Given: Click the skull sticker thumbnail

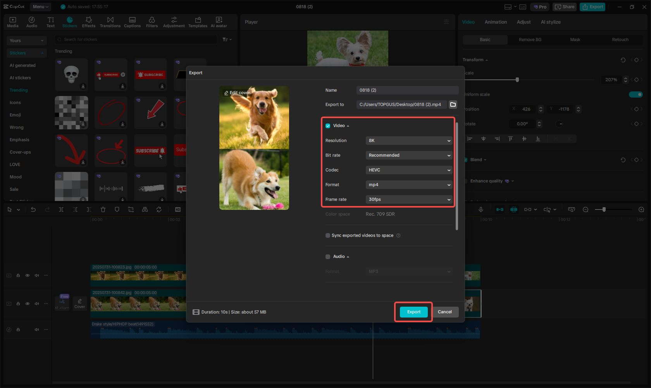Looking at the screenshot, I should 71,74.
